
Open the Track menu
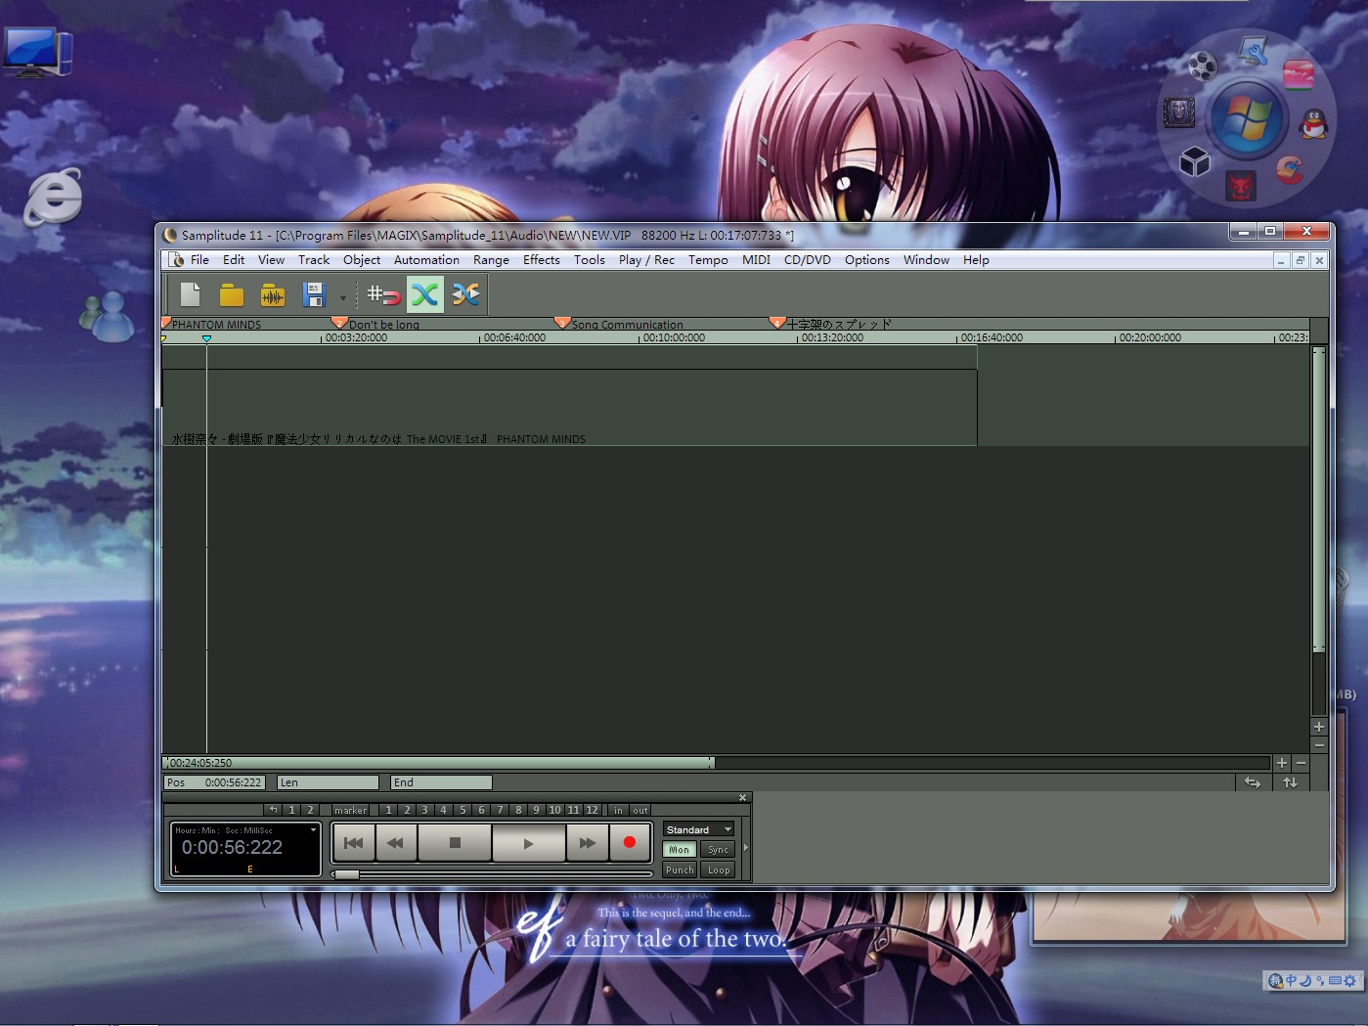[x=314, y=260]
